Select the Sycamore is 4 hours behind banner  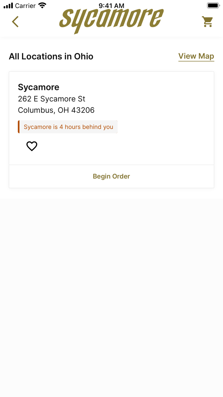coord(68,127)
